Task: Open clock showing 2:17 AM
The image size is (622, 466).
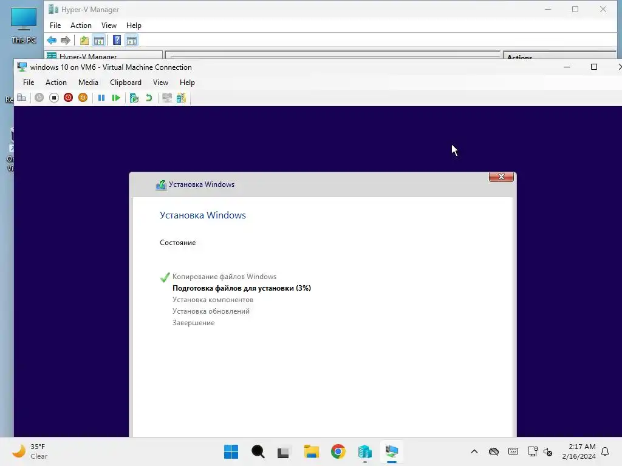Action: coord(579,451)
